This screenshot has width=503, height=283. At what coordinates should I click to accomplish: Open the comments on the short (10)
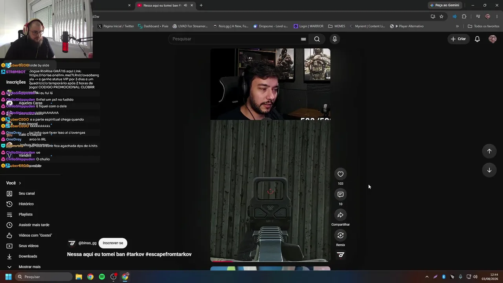pyautogui.click(x=340, y=195)
